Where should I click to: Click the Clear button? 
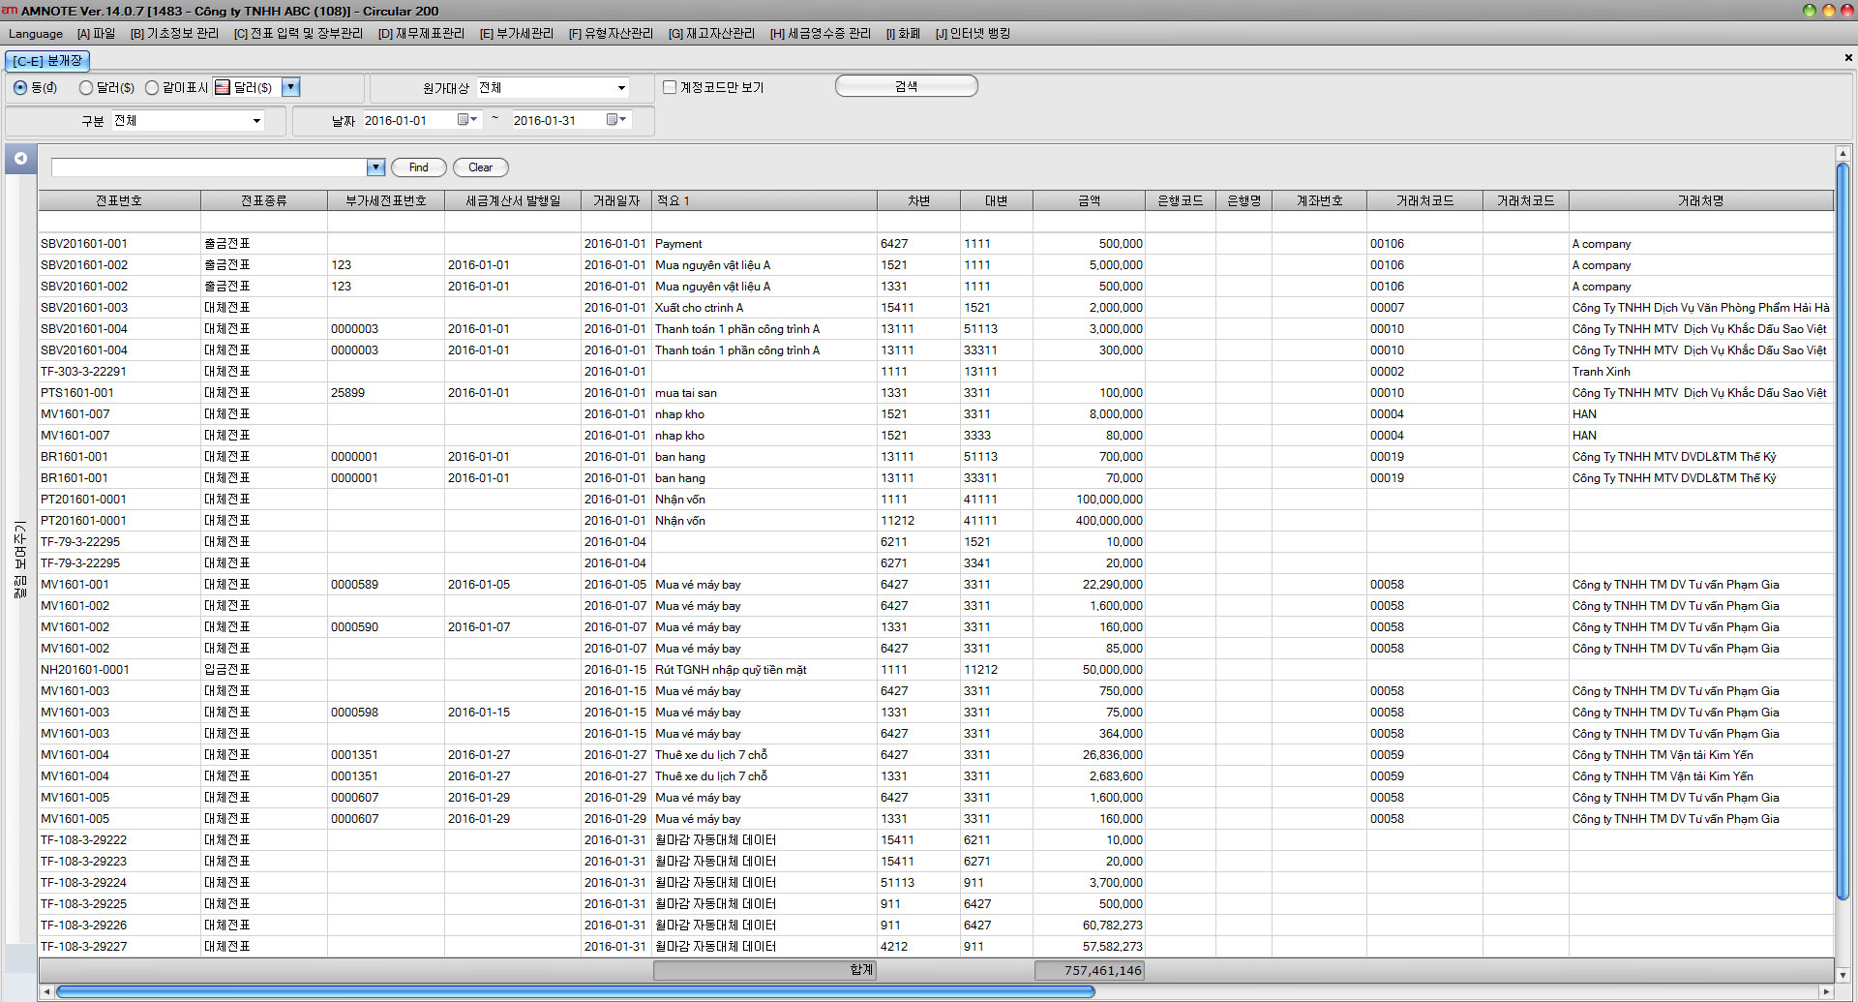pyautogui.click(x=480, y=167)
